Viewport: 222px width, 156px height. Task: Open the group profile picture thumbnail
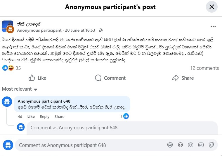(x=7, y=26)
